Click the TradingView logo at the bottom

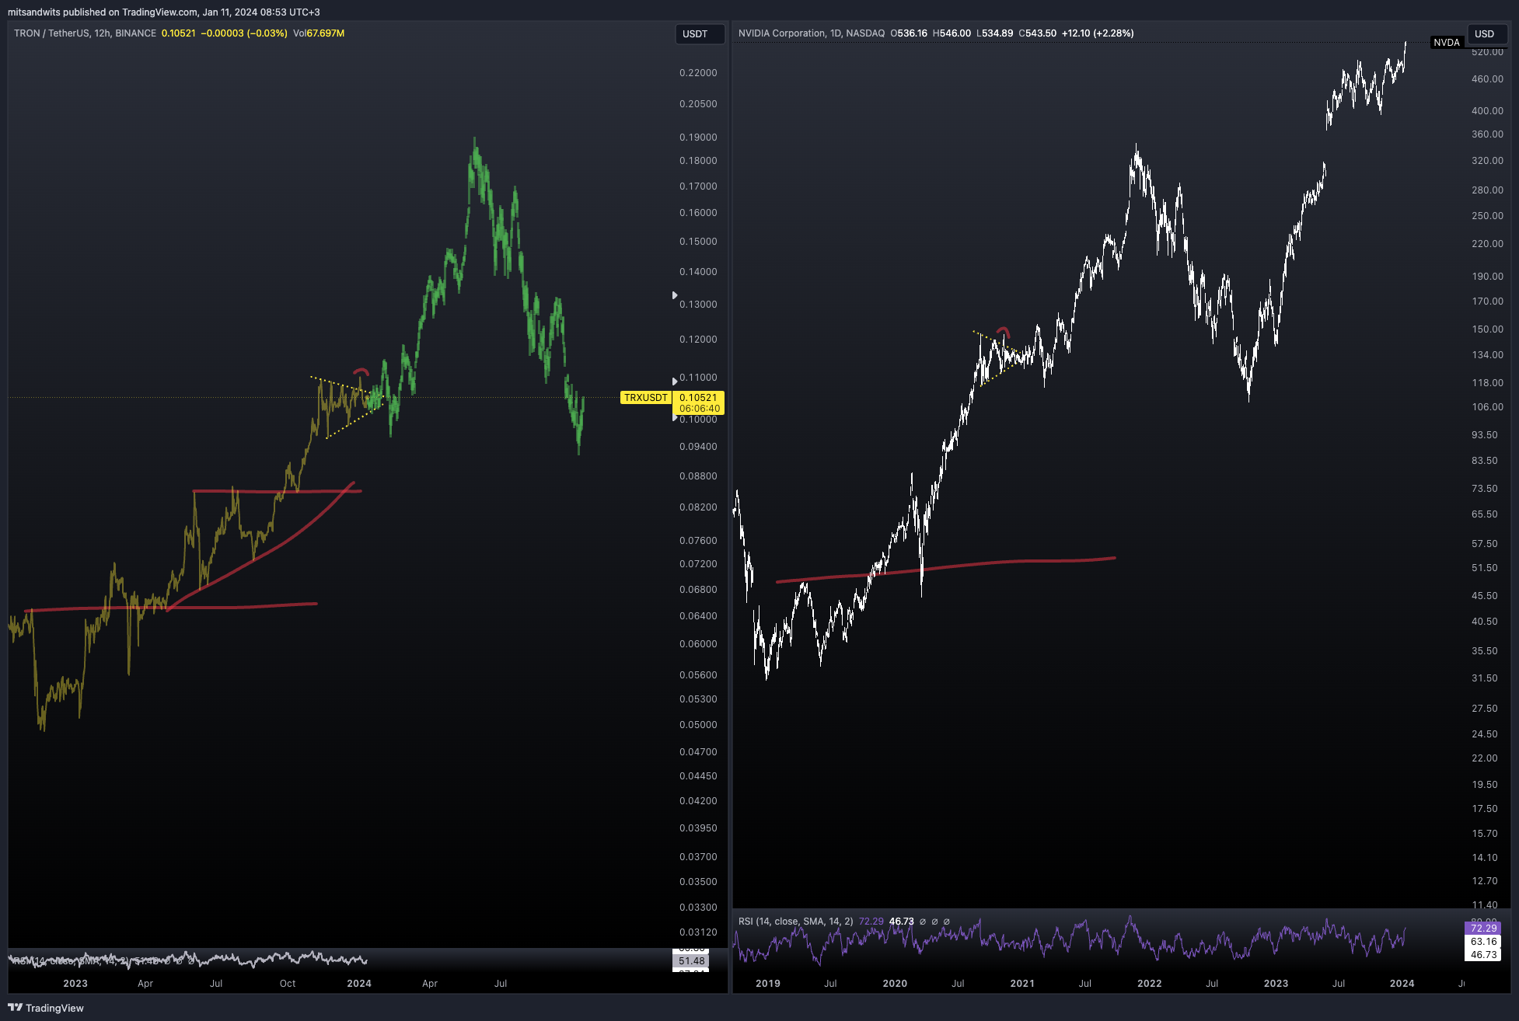pos(46,1008)
